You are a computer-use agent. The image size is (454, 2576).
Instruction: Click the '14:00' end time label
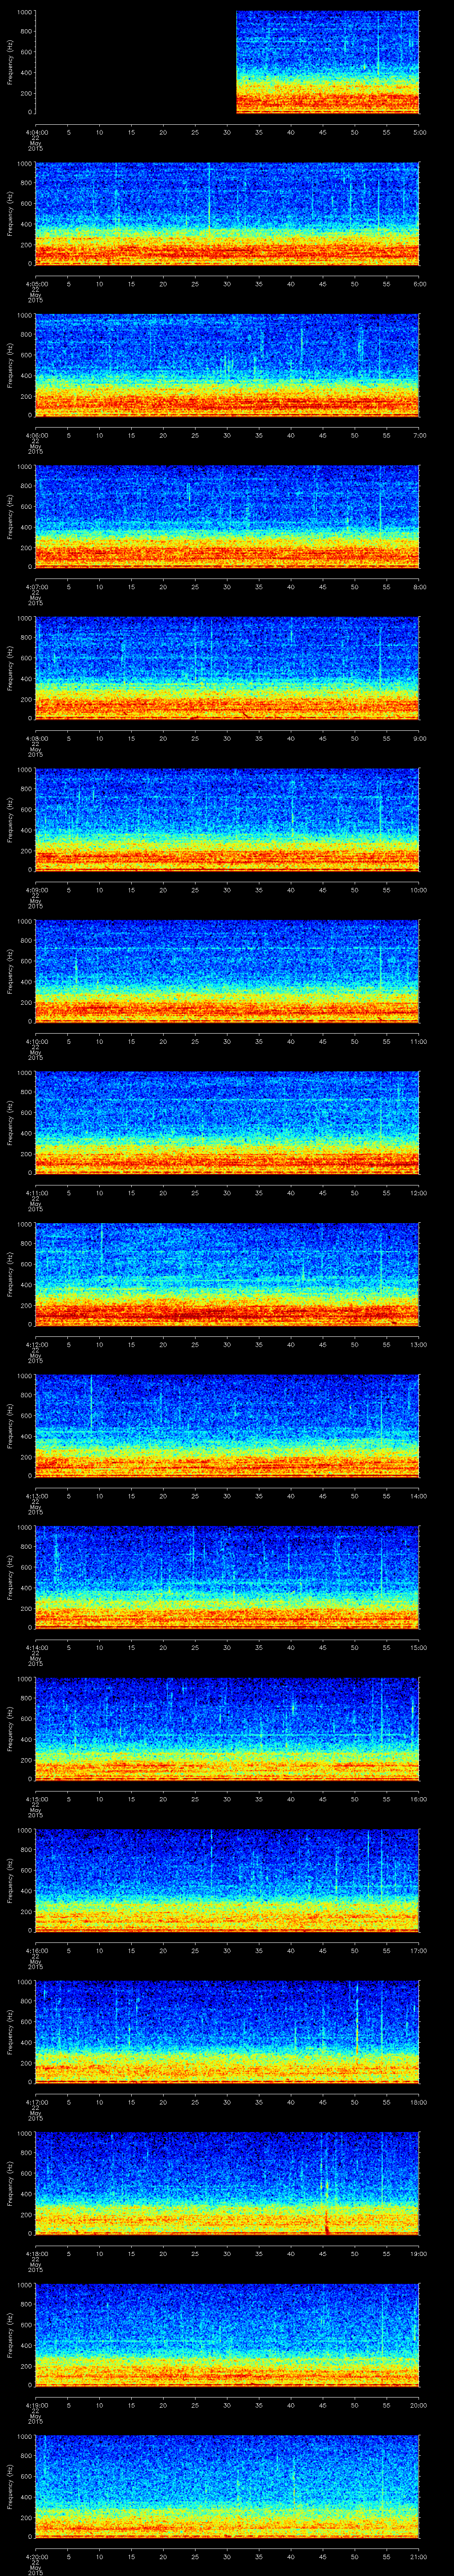pyautogui.click(x=419, y=1496)
